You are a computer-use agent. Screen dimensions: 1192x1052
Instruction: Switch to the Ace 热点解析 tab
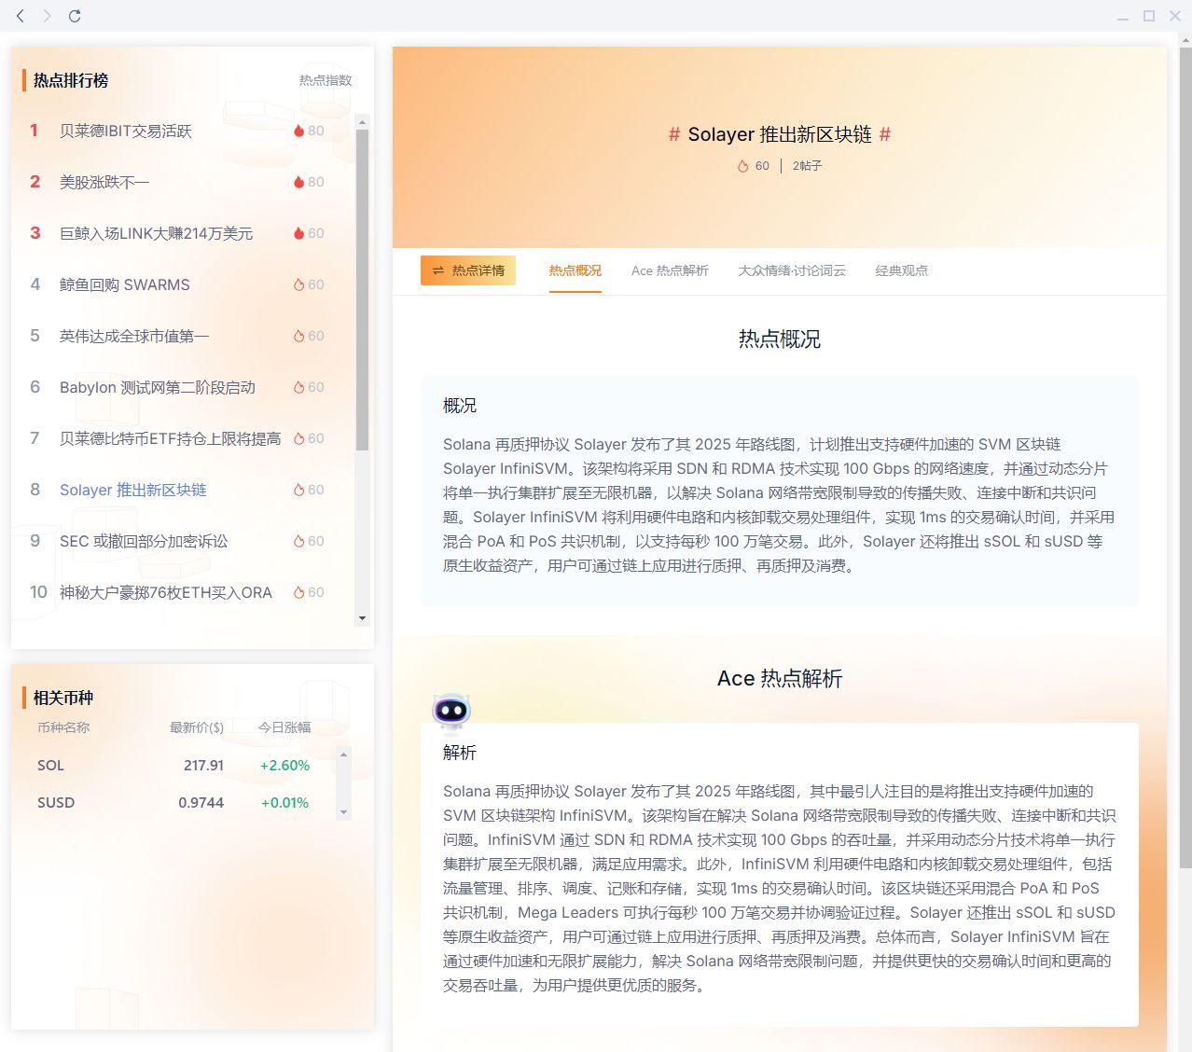pyautogui.click(x=670, y=270)
